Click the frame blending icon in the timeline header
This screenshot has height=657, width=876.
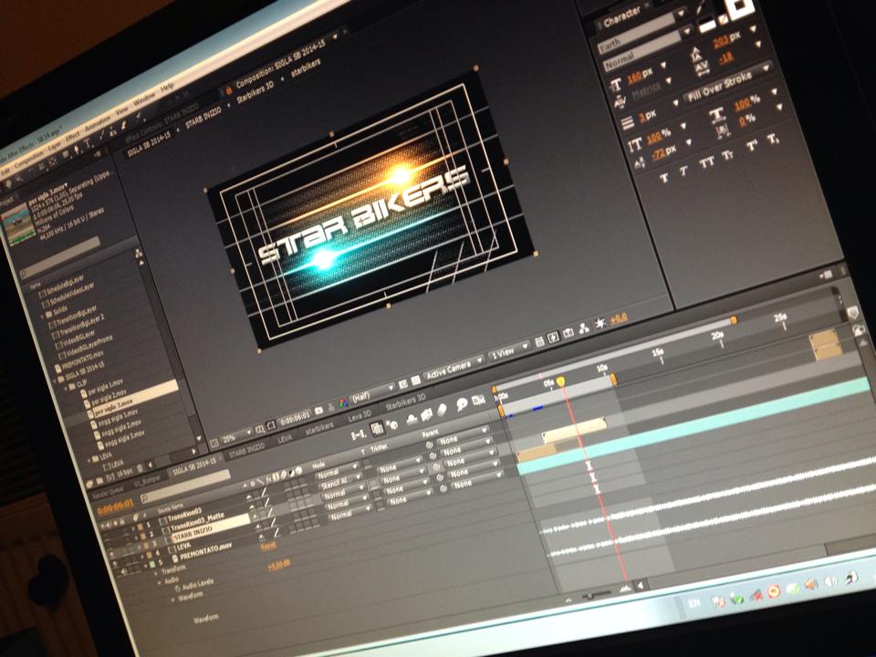point(426,414)
